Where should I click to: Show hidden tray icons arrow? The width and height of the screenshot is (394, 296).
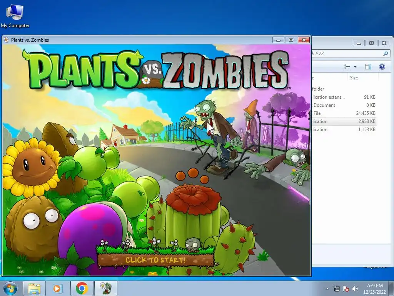(327, 289)
